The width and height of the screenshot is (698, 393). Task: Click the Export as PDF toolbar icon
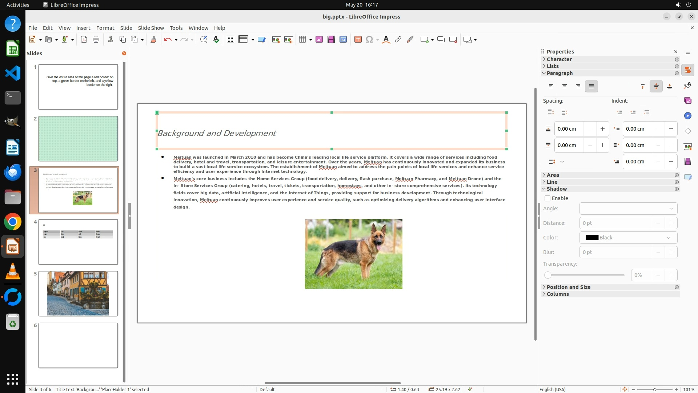pos(84,40)
